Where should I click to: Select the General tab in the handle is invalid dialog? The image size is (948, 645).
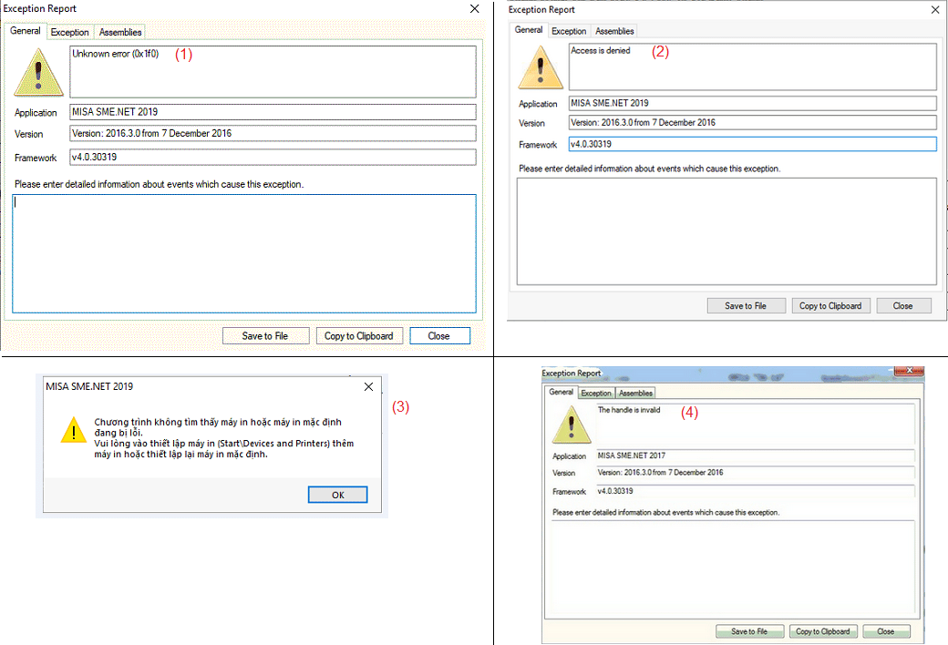[562, 392]
